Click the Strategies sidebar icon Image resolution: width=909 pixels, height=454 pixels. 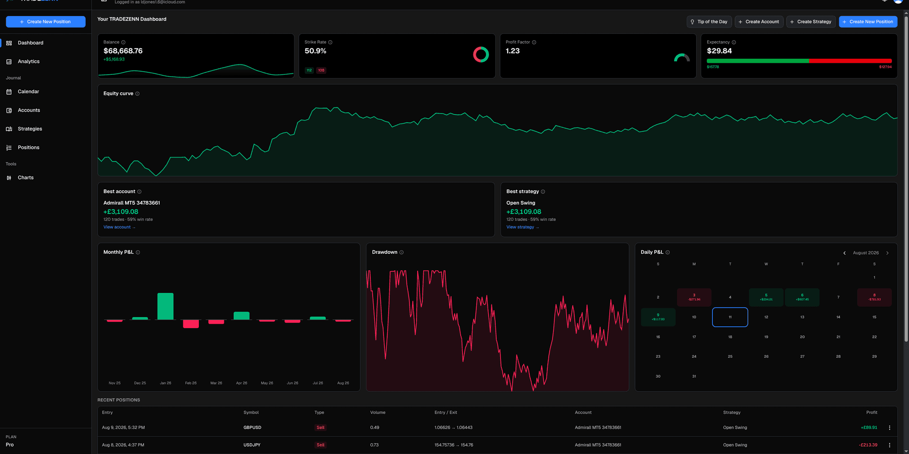pyautogui.click(x=9, y=129)
